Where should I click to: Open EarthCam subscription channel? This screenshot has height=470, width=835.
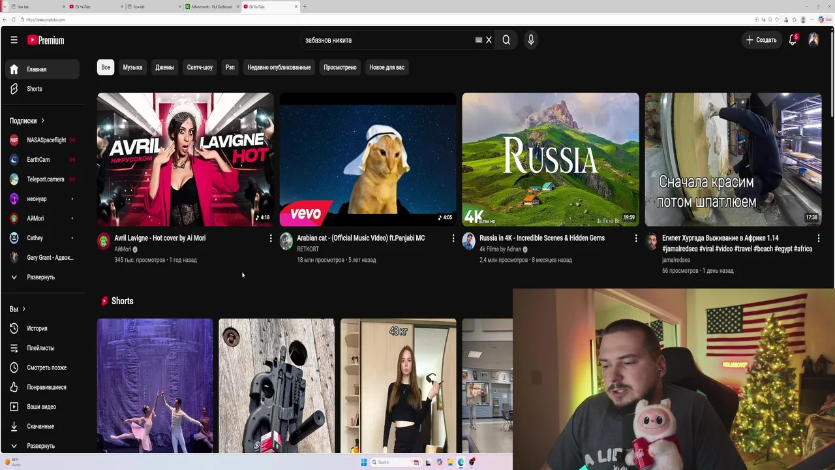coord(43,159)
